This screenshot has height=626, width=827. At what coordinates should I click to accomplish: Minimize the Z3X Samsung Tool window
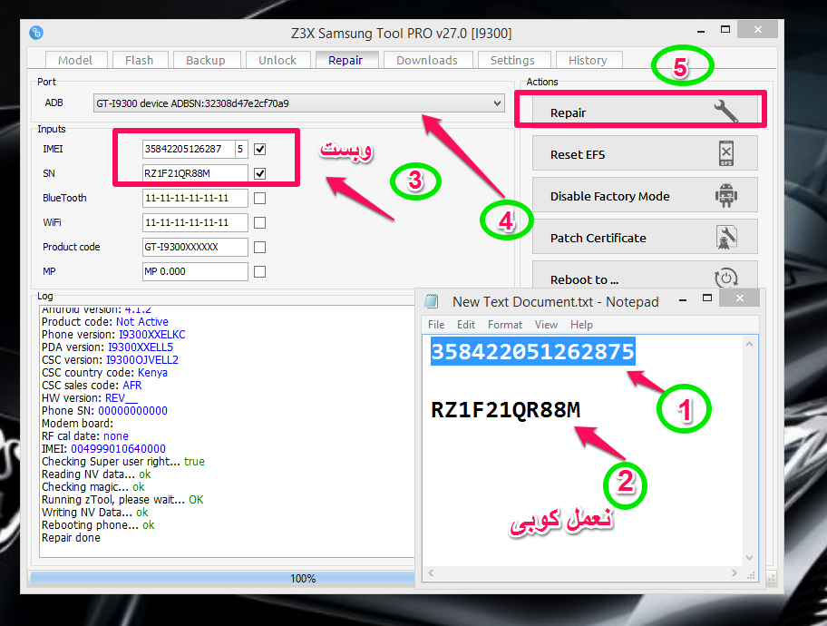[701, 31]
